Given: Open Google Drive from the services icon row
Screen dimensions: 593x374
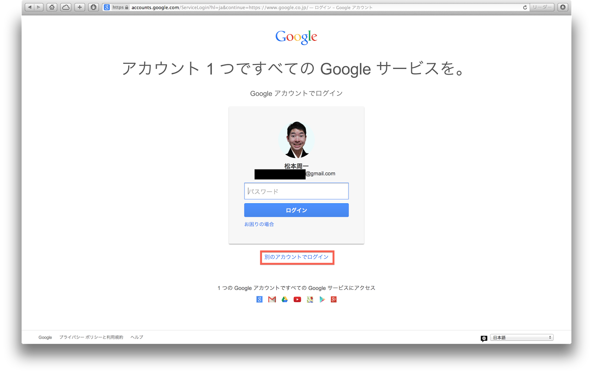Looking at the screenshot, I should (x=285, y=299).
